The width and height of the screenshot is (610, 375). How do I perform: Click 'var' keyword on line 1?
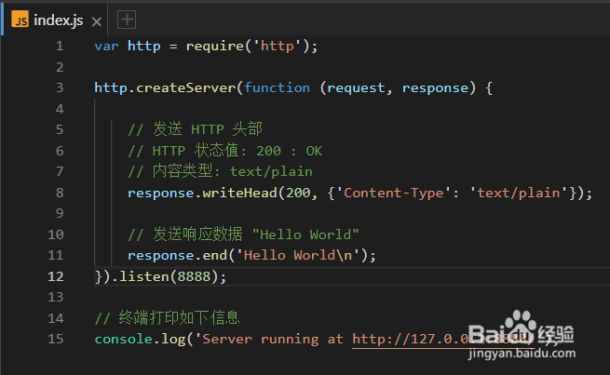coord(106,47)
